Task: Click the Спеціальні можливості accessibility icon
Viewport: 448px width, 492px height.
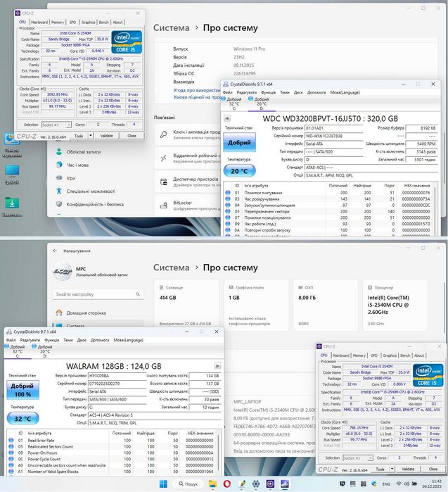Action: coord(59,191)
